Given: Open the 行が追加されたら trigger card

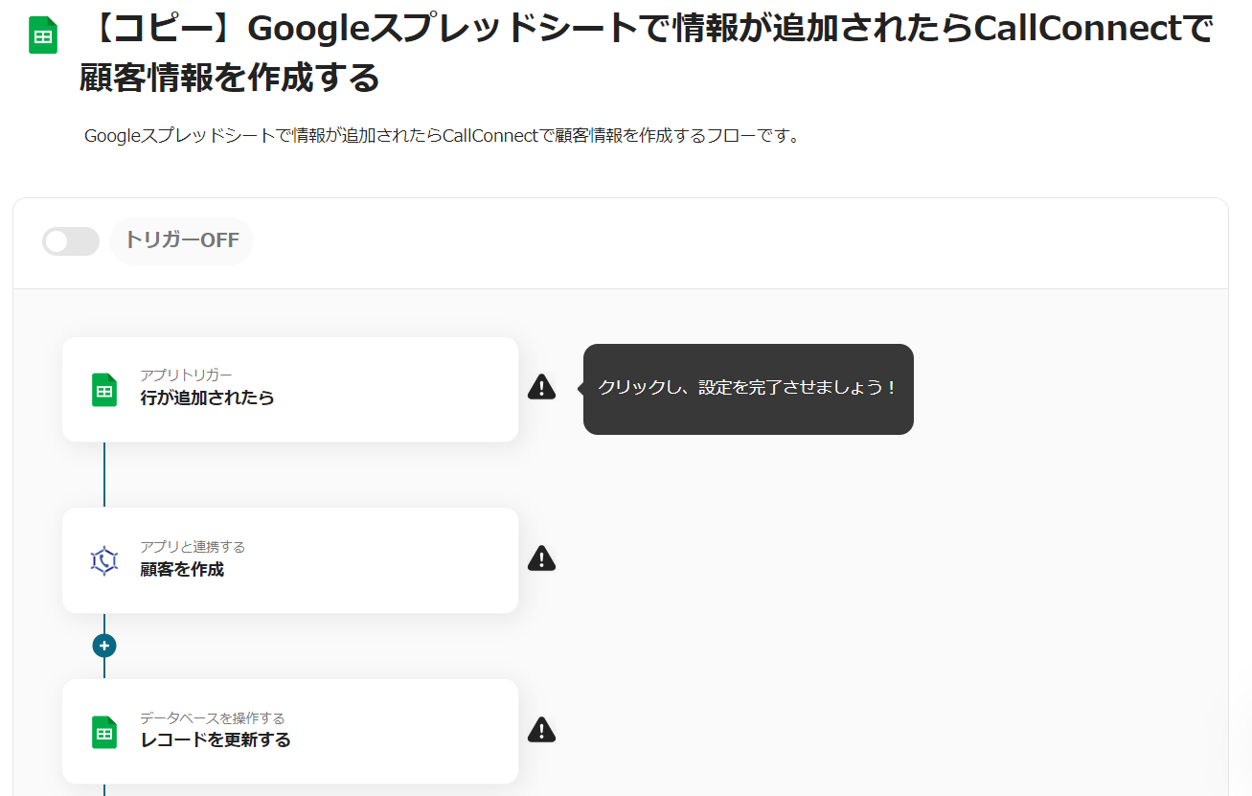Looking at the screenshot, I should [x=290, y=389].
